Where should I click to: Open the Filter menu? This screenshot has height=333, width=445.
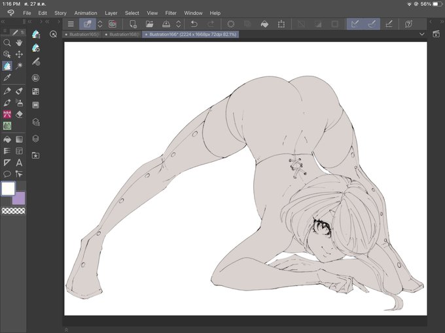point(171,13)
